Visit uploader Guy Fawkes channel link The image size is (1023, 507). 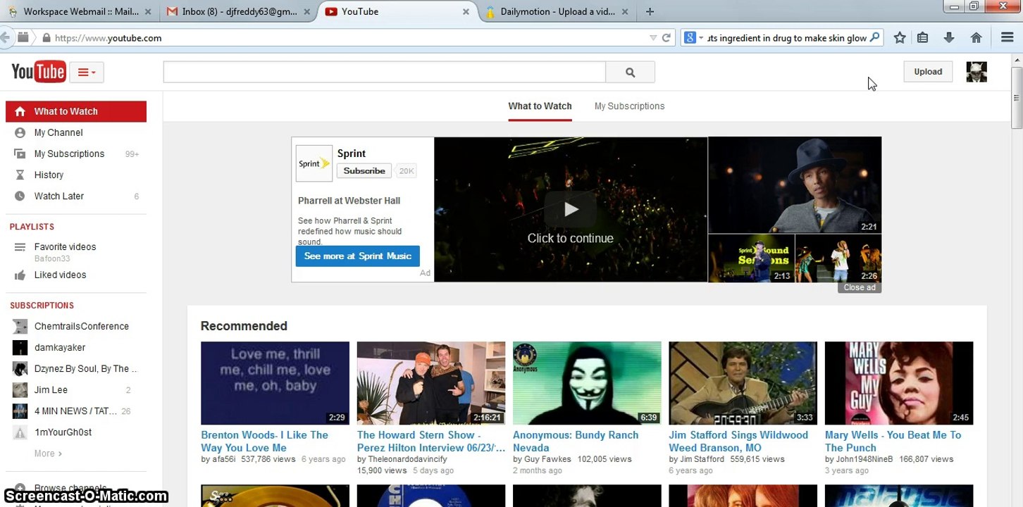(547, 459)
